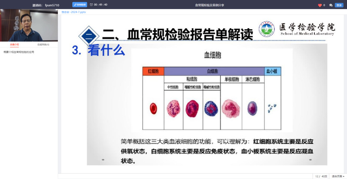
Task: Click the monocyte cell image
Action: point(231,107)
